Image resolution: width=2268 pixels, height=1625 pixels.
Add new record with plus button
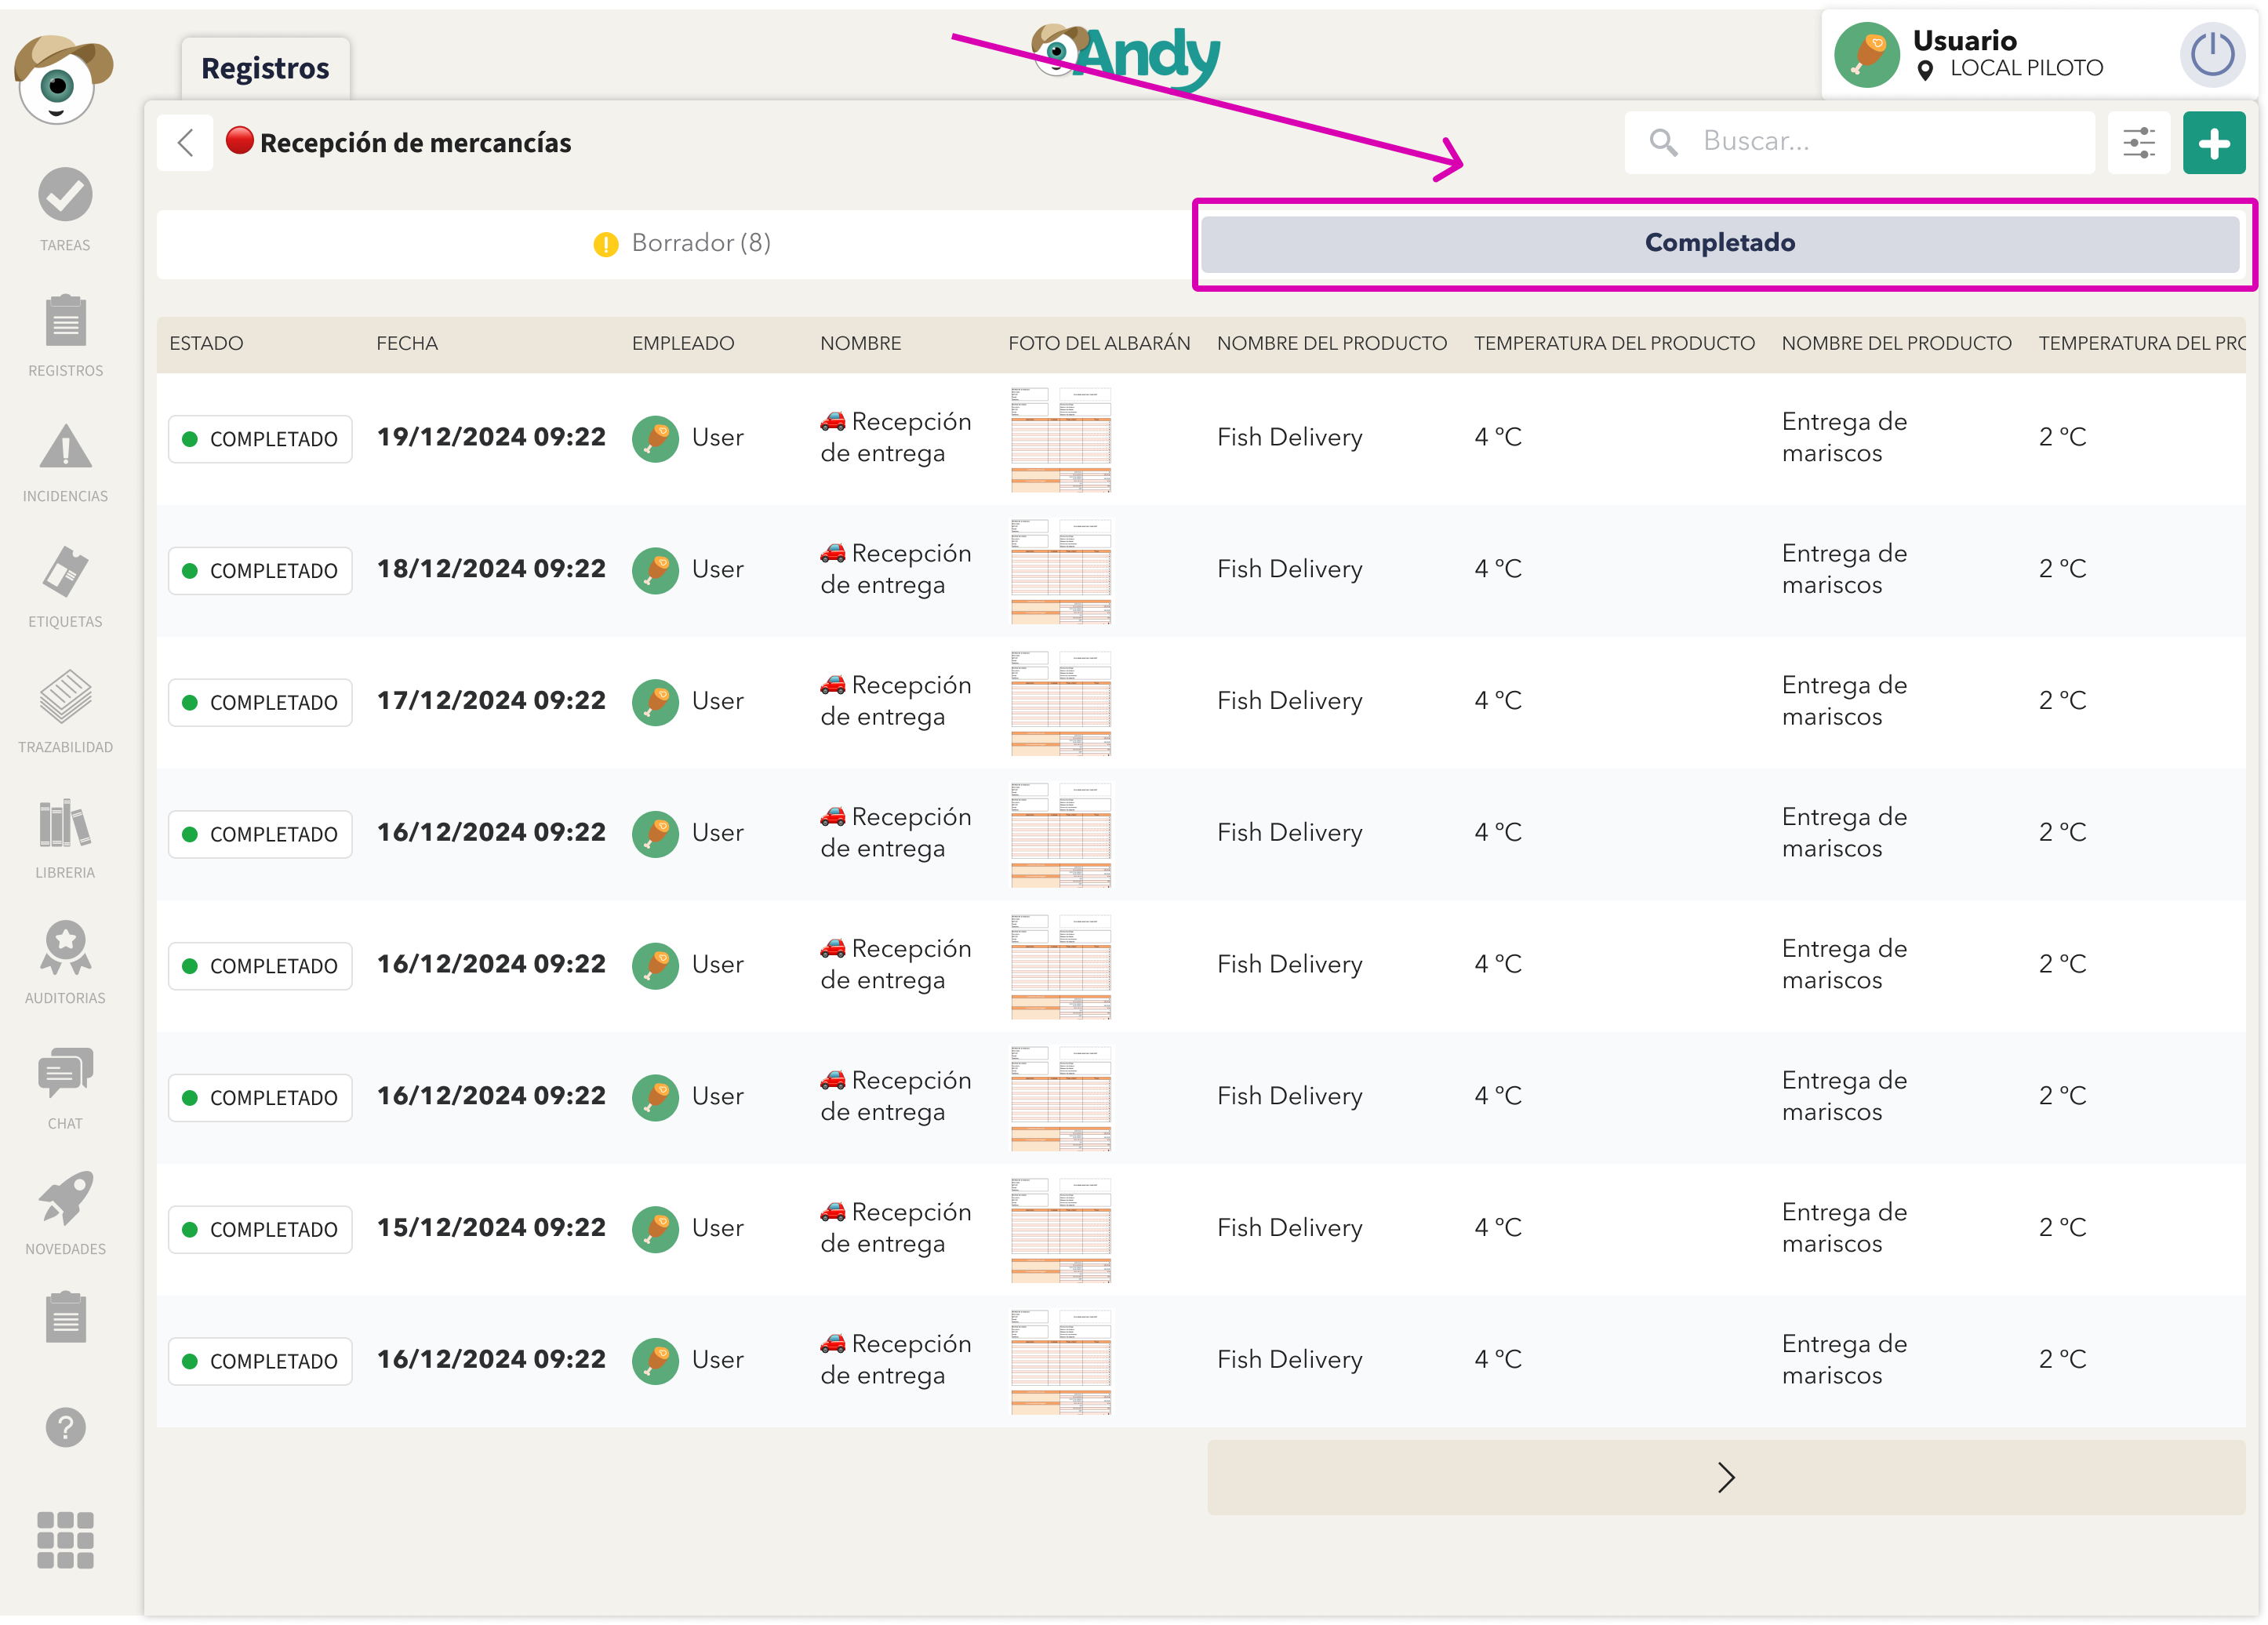(x=2213, y=143)
